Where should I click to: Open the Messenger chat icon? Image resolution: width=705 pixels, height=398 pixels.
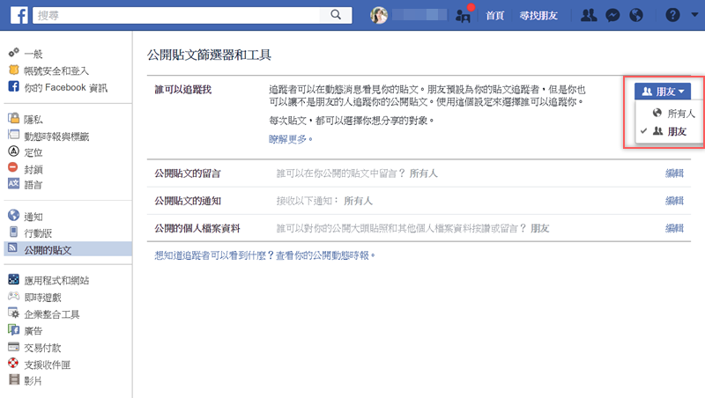pos(612,15)
